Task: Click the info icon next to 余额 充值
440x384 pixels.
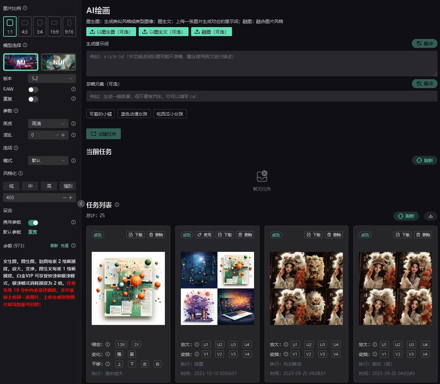Action: [x=73, y=245]
